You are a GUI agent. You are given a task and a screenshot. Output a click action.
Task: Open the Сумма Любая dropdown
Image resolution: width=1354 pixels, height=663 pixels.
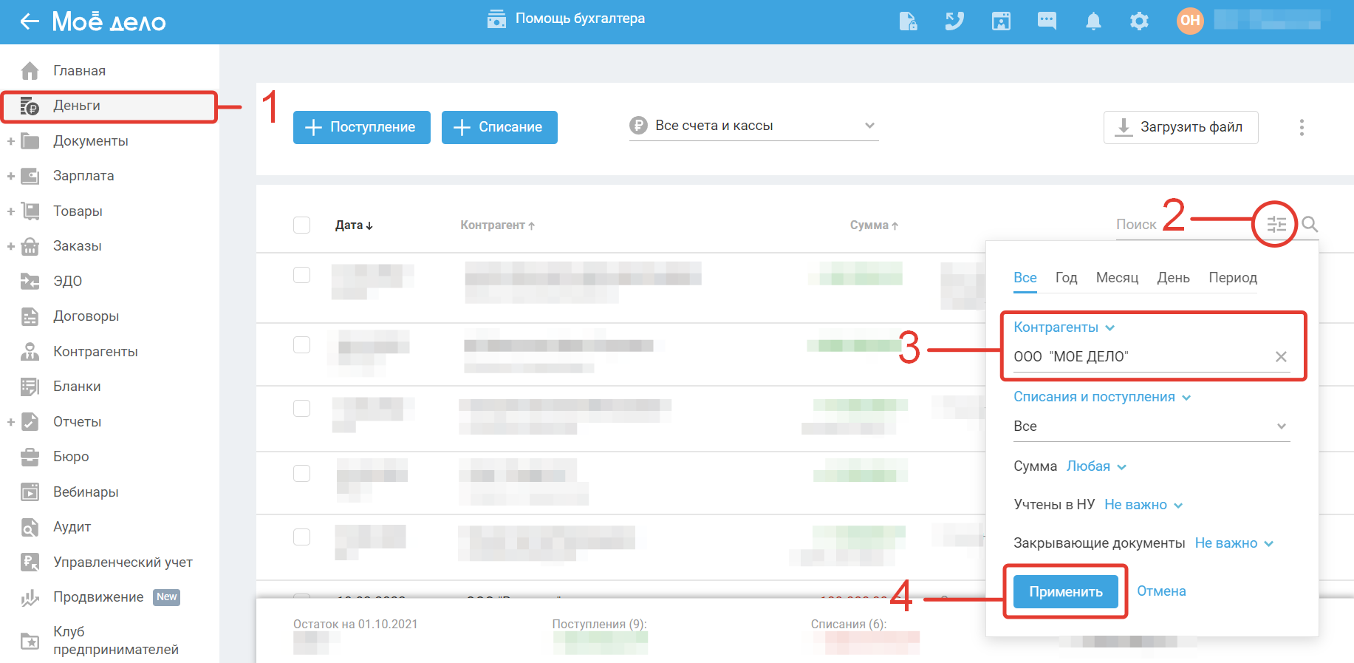point(1097,466)
